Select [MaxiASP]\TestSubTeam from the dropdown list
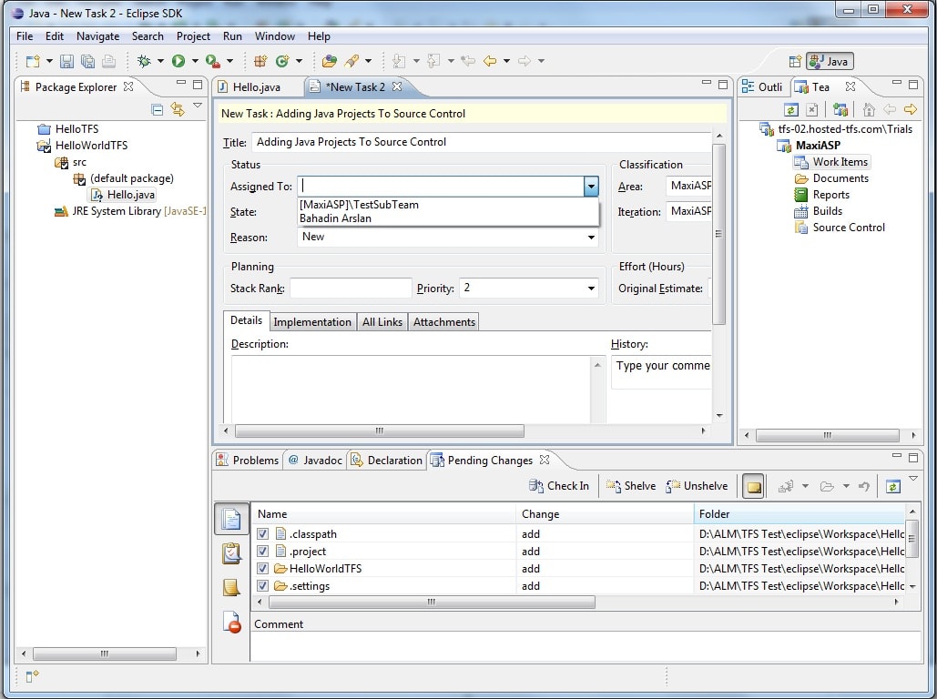 tap(359, 205)
